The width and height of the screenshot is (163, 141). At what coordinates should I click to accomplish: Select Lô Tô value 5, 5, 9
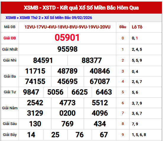[x=137, y=60]
